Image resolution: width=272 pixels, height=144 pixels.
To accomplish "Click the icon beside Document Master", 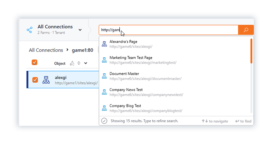I will (x=104, y=76).
